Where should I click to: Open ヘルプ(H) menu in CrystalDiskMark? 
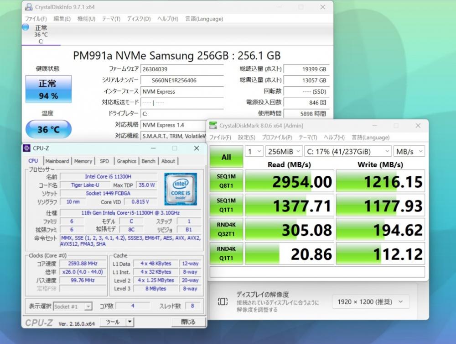(334, 137)
